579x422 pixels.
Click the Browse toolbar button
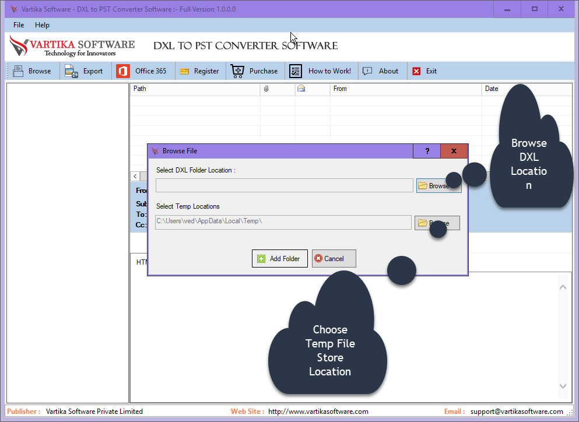pos(33,71)
